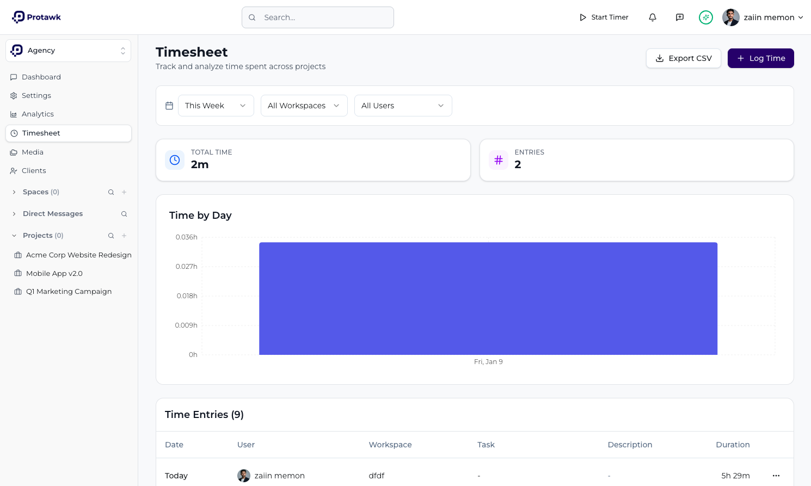This screenshot has width=811, height=486.
Task: Click the Time by Day chart bar
Action: coord(488,298)
